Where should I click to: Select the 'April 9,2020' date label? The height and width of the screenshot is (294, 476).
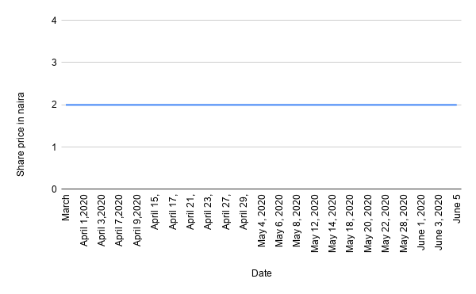pyautogui.click(x=137, y=220)
